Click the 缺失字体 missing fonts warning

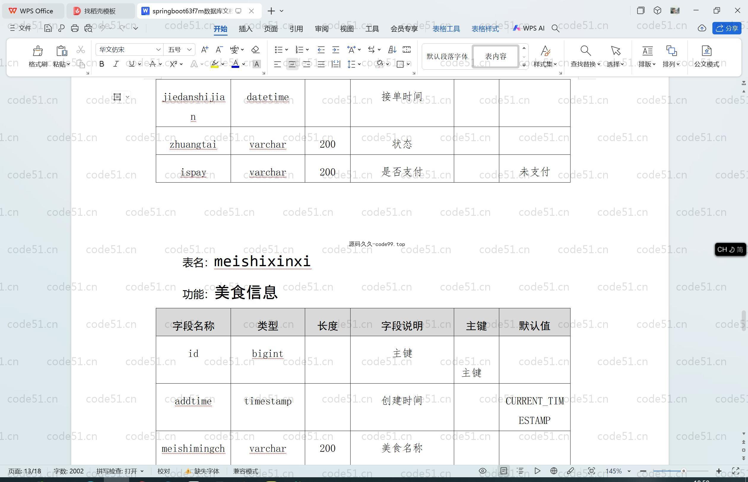[202, 471]
